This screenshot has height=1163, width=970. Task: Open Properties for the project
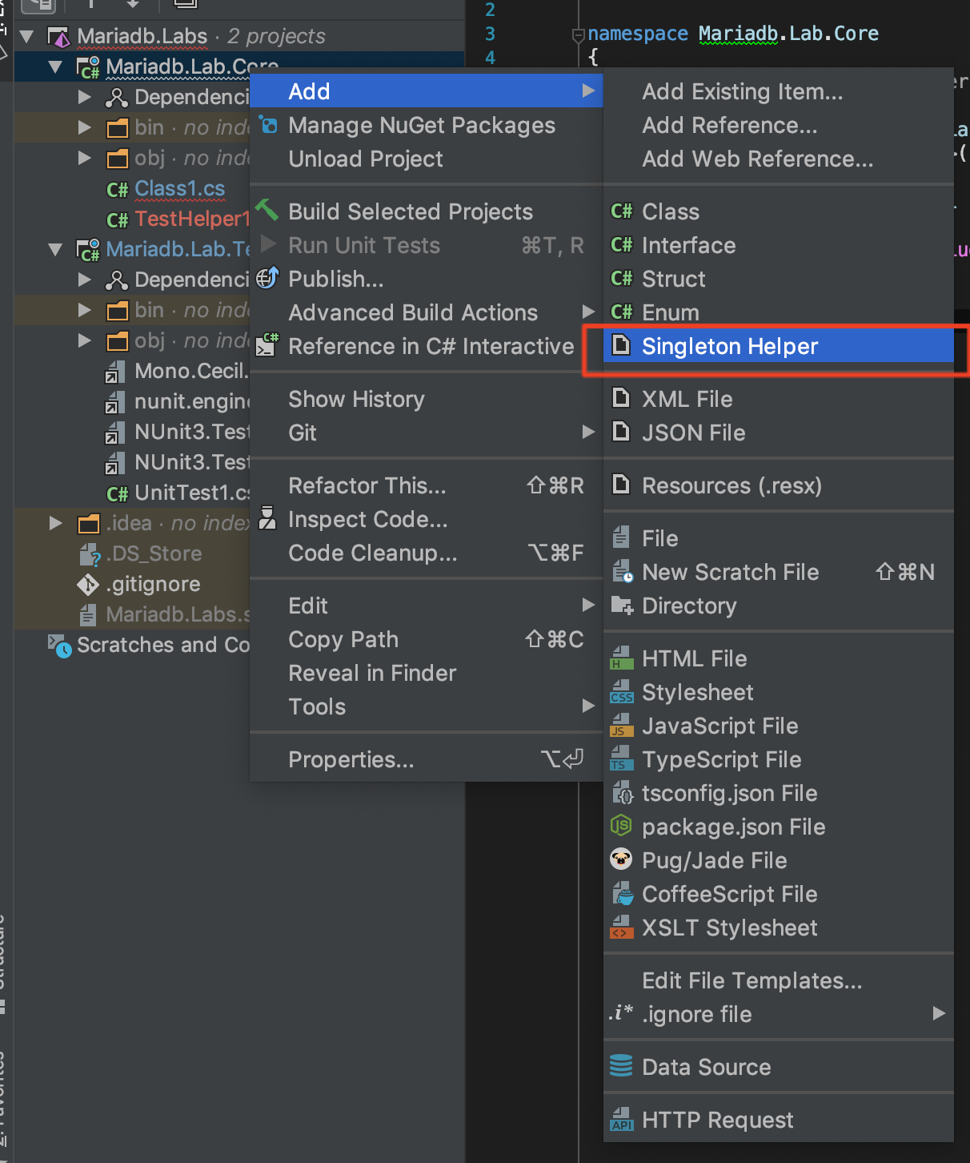pos(351,759)
